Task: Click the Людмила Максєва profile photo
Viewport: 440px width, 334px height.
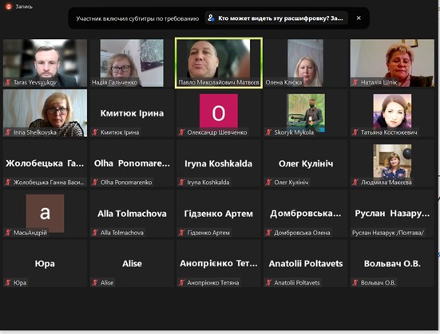Action: point(392,162)
